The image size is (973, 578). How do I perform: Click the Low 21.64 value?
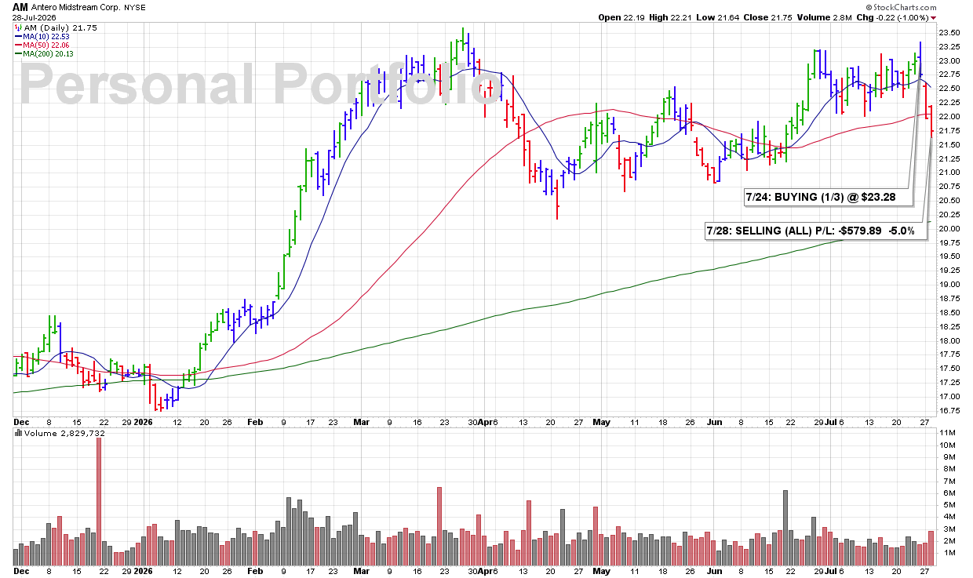[x=719, y=17]
